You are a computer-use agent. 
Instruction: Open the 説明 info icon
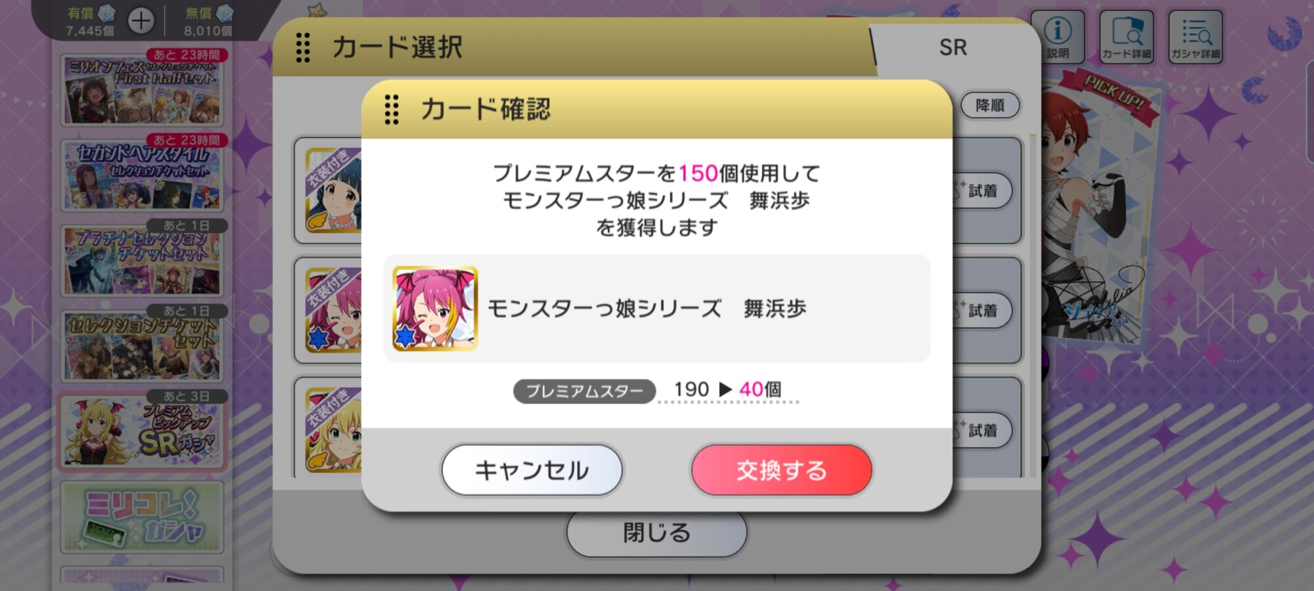click(1058, 37)
